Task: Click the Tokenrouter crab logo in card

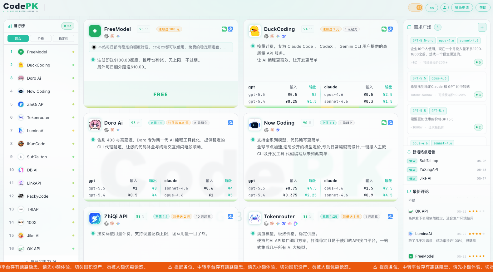Action: pyautogui.click(x=255, y=218)
